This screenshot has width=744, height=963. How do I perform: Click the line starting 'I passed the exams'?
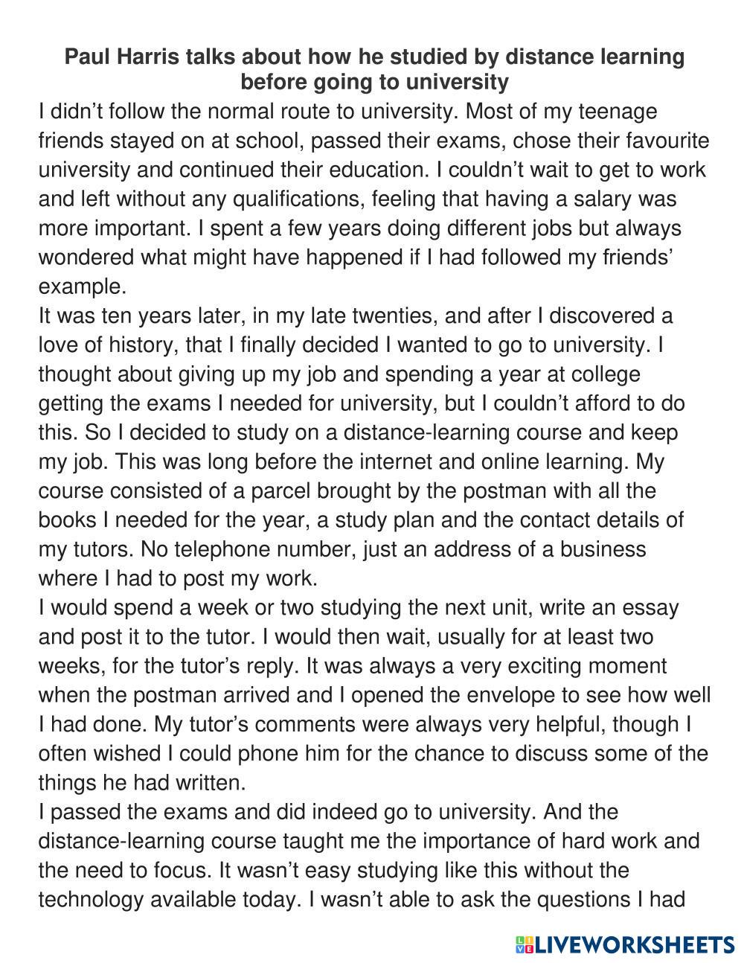point(328,812)
